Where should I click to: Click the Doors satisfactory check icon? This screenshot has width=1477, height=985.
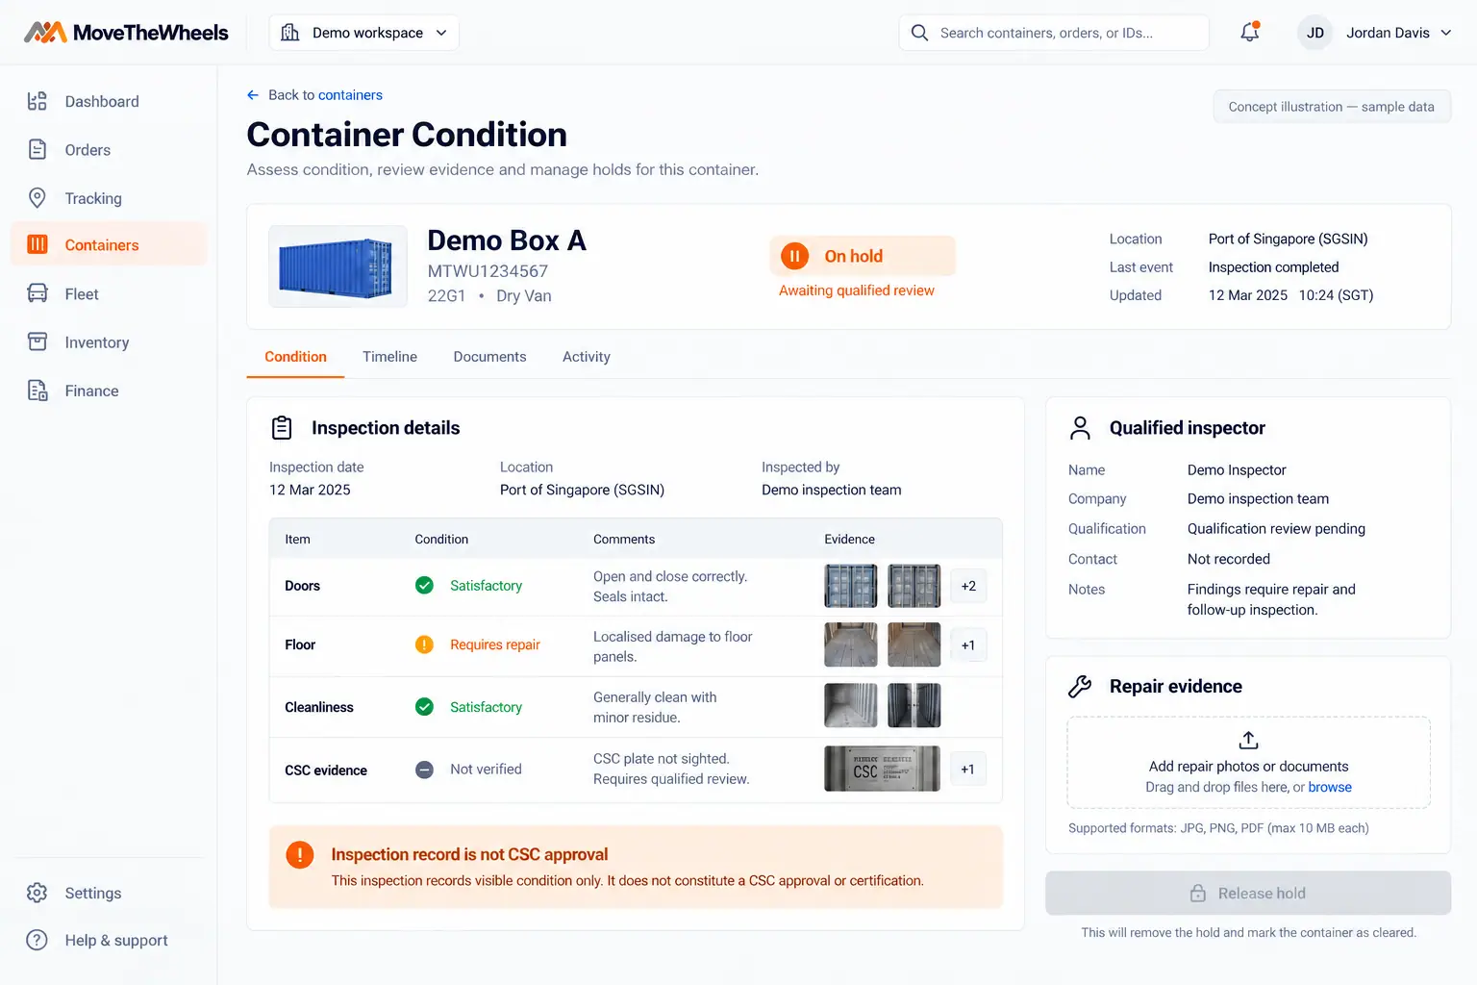pos(424,585)
